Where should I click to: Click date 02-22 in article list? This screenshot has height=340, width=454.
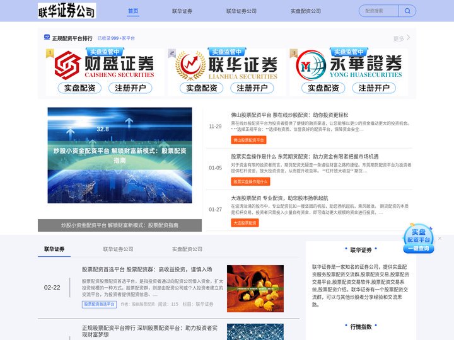52,287
